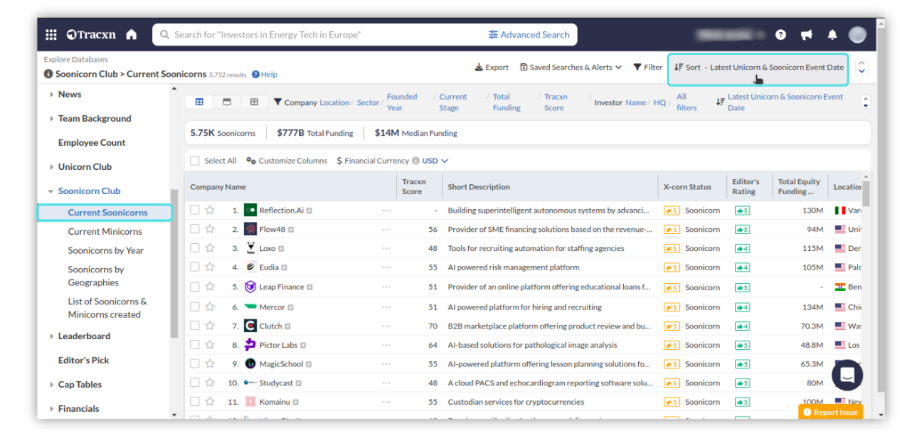Image resolution: width=922 pixels, height=440 pixels.
Task: Star the Flow48 company row
Action: point(210,229)
